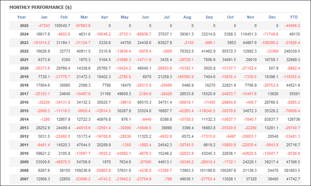Click the -98936.7 value in 2024

(x=144, y=34)
